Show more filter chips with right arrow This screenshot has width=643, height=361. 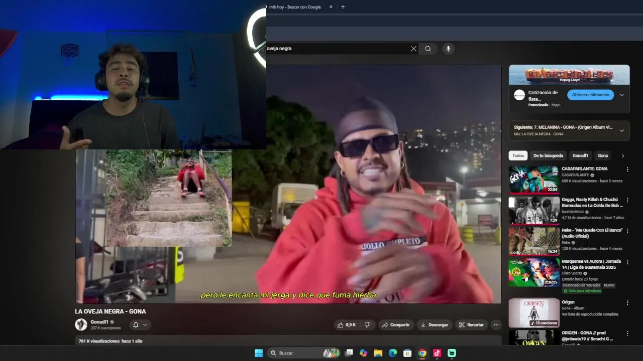point(623,155)
